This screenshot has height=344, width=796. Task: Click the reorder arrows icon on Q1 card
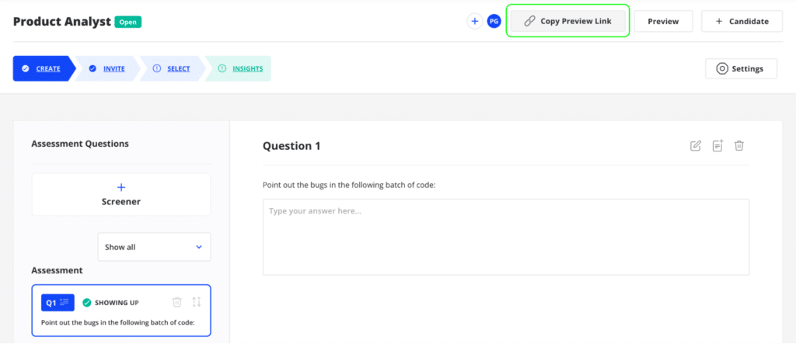197,302
